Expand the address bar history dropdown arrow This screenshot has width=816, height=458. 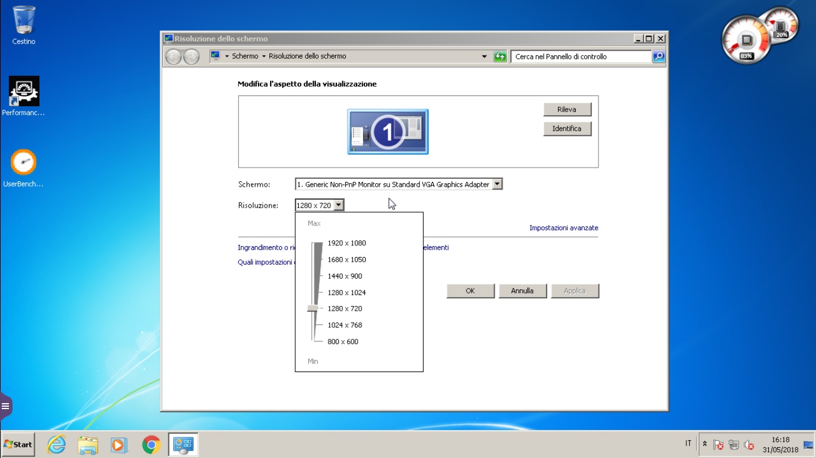click(x=484, y=57)
